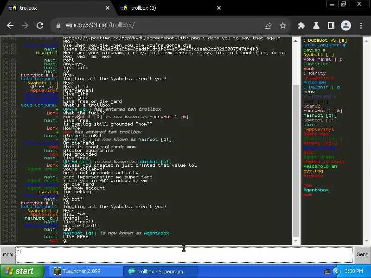Select PokeTravel in the user list
Screen dimensions: 371x278
point(324,60)
